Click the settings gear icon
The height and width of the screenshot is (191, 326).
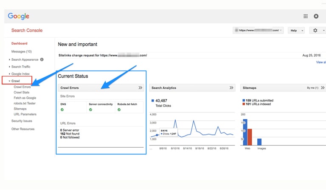coord(315,30)
